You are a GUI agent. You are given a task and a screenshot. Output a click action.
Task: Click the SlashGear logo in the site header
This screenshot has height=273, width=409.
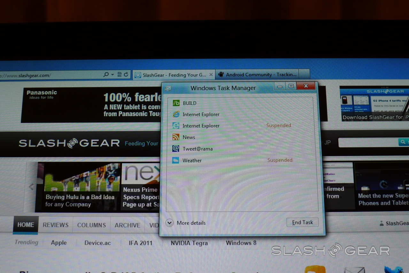(x=69, y=143)
